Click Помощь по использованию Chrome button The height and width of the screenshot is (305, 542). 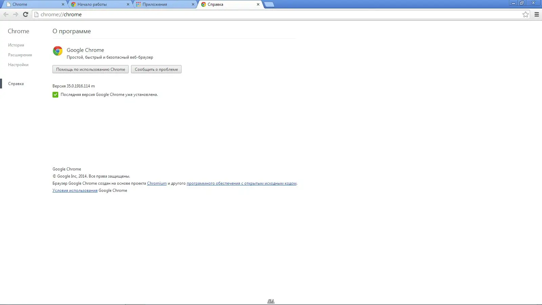point(90,69)
